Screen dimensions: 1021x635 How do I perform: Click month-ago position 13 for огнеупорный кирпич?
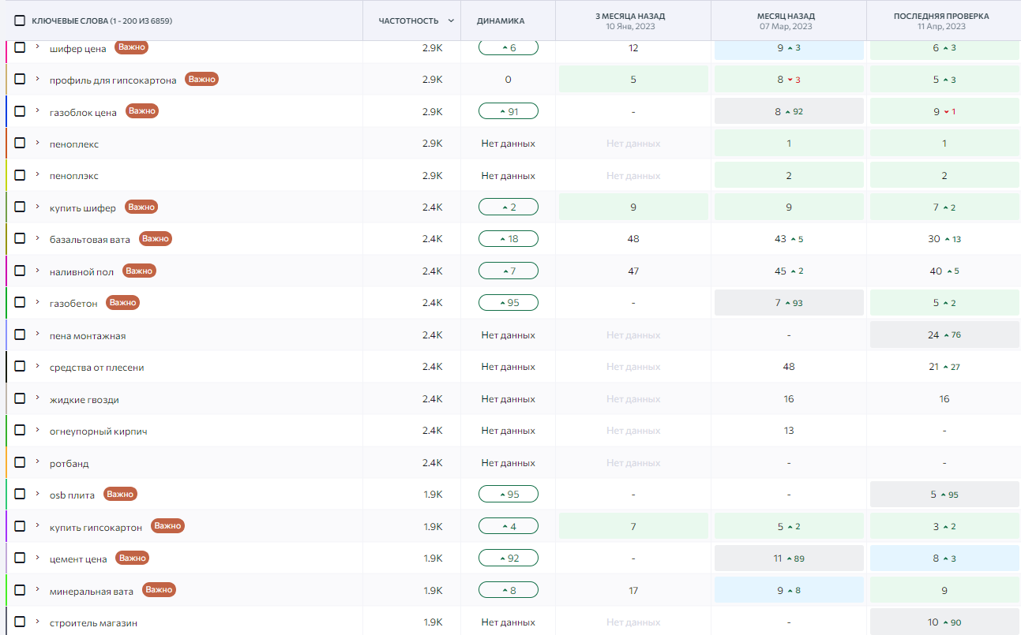(x=789, y=431)
